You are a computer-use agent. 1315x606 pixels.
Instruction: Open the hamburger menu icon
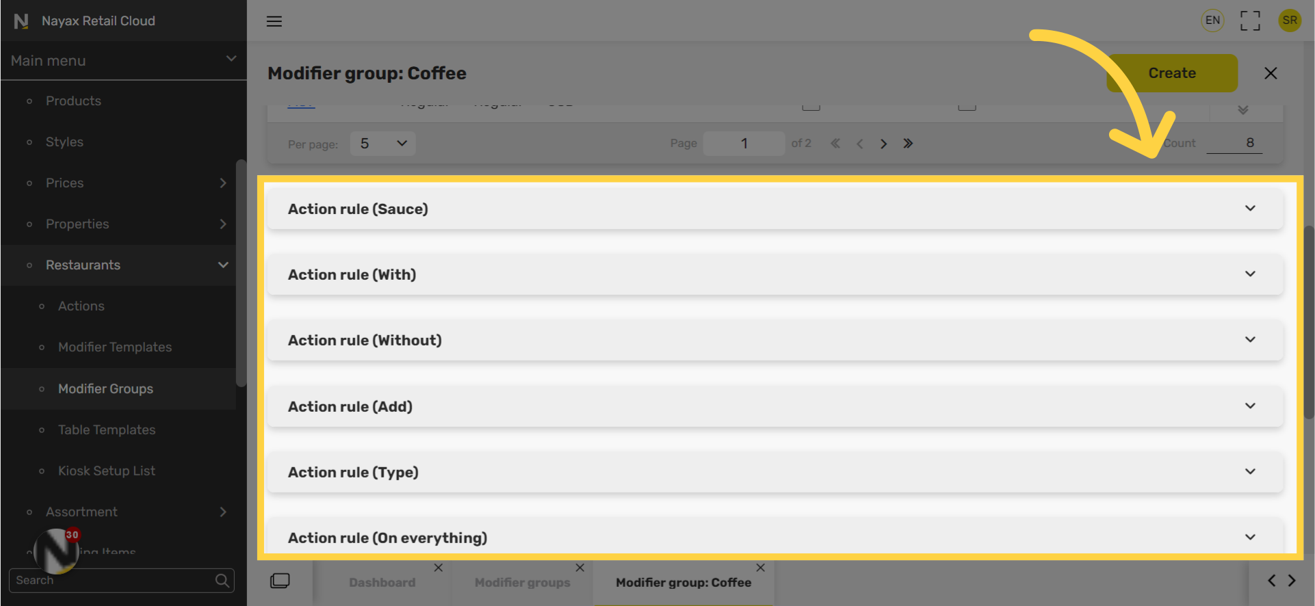pos(274,21)
